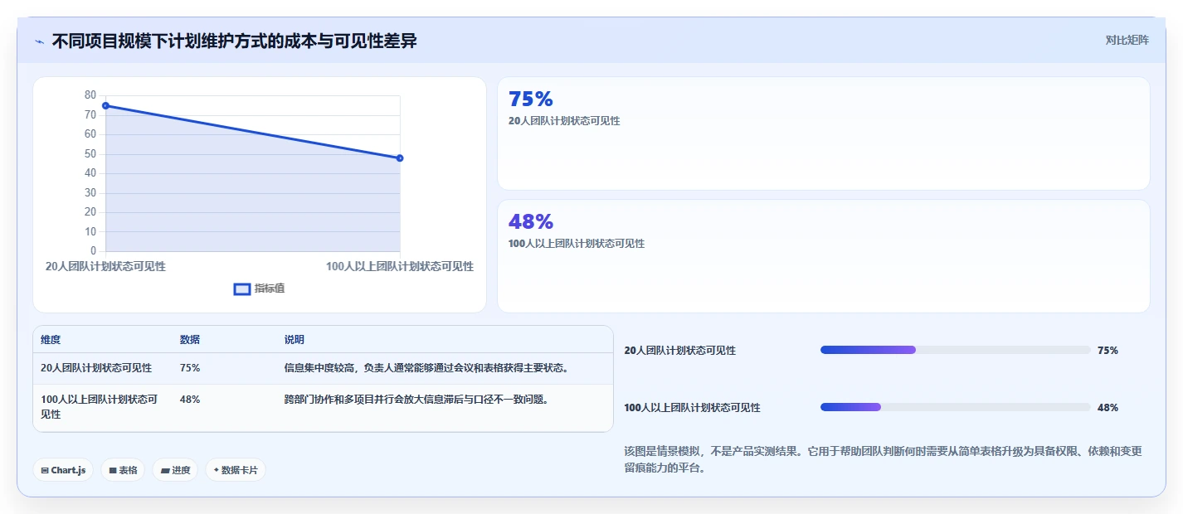Click footnote text 该图是情景模拟
The image size is (1183, 514).
coord(883,459)
